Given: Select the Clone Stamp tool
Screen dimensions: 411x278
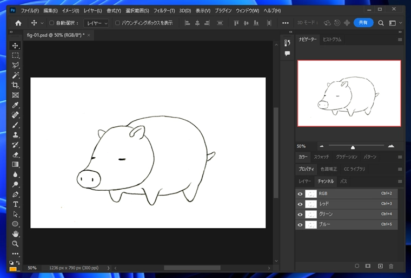Looking at the screenshot, I should [15, 135].
